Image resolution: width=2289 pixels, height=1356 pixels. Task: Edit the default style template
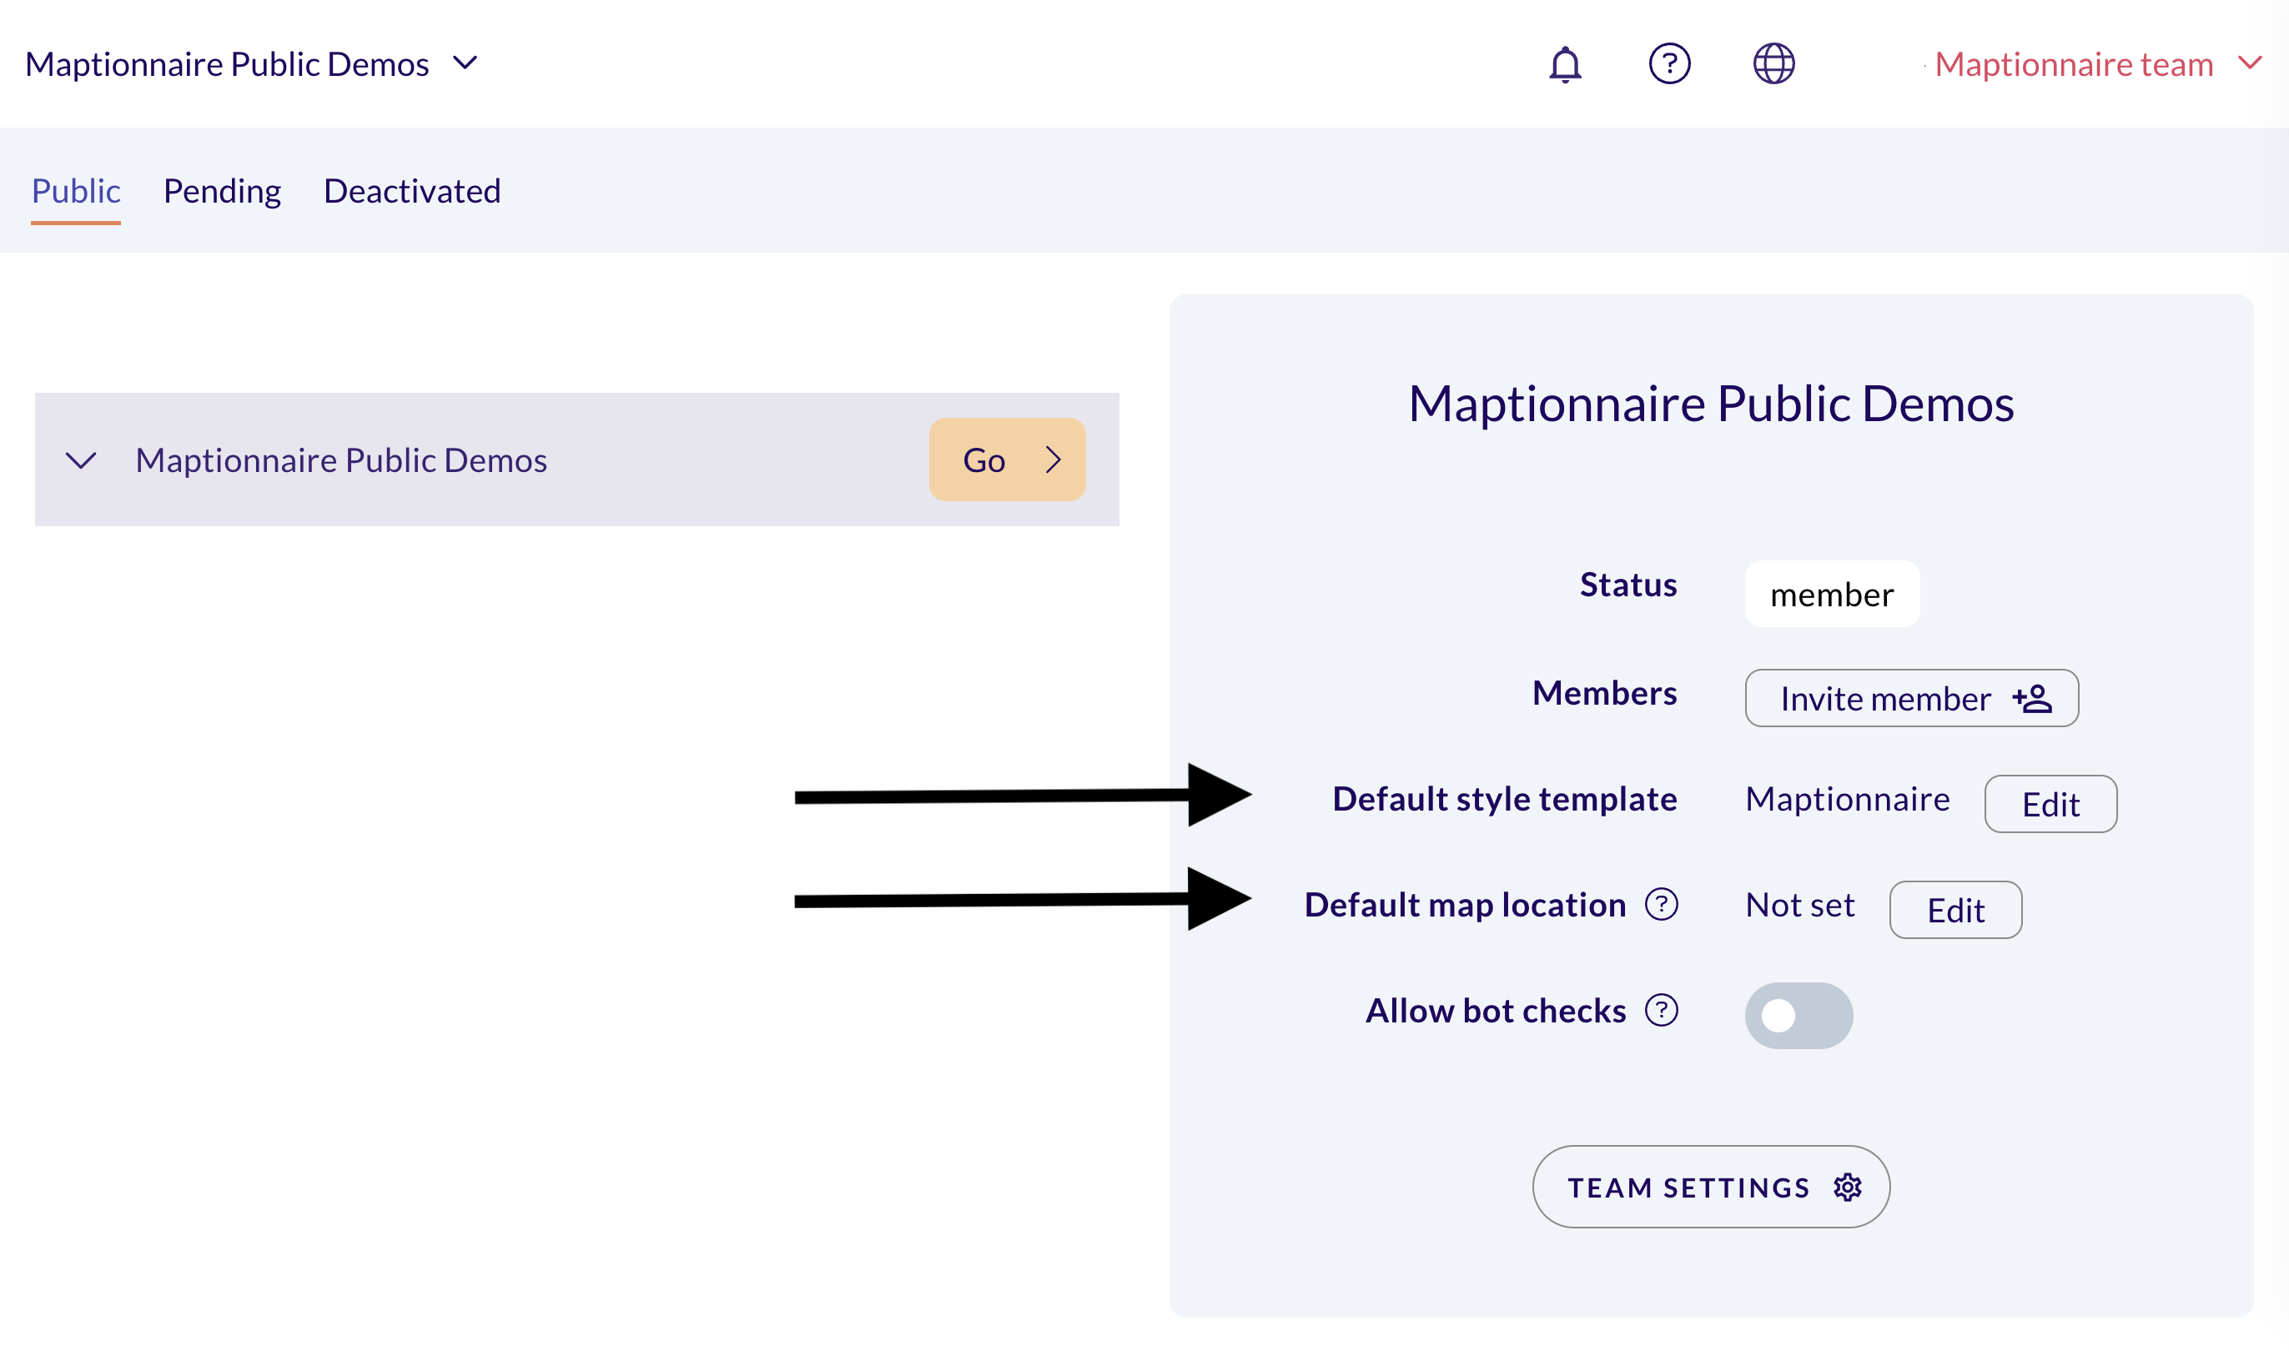pos(2050,804)
